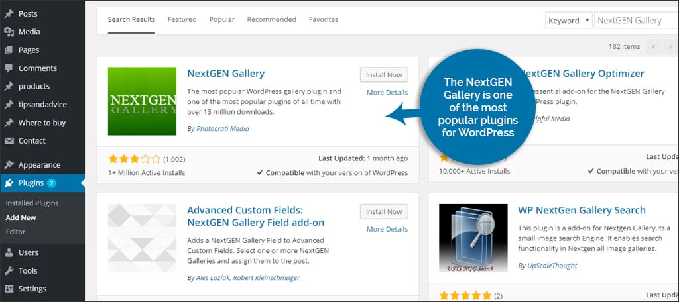Image resolution: width=679 pixels, height=302 pixels.
Task: Visit author UpScaleThought link
Action: click(x=552, y=266)
